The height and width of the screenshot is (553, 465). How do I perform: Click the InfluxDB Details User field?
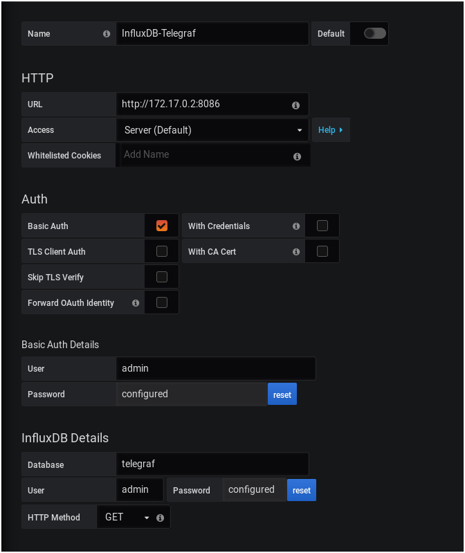pyautogui.click(x=140, y=489)
